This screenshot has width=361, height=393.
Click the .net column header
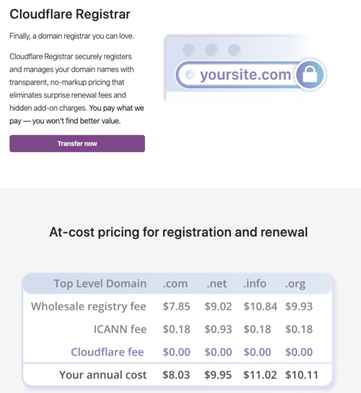pos(217,284)
